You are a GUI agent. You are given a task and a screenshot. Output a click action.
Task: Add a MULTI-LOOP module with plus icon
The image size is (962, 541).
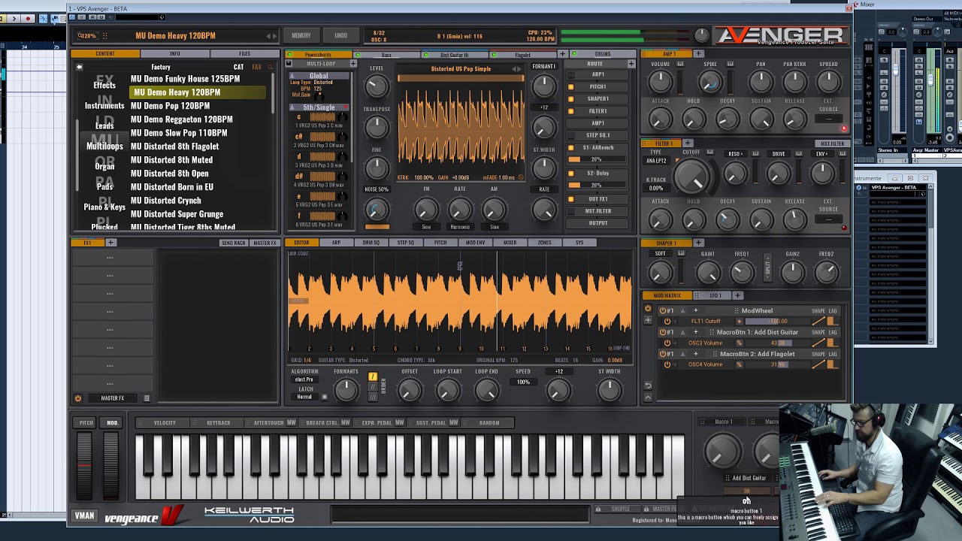353,64
